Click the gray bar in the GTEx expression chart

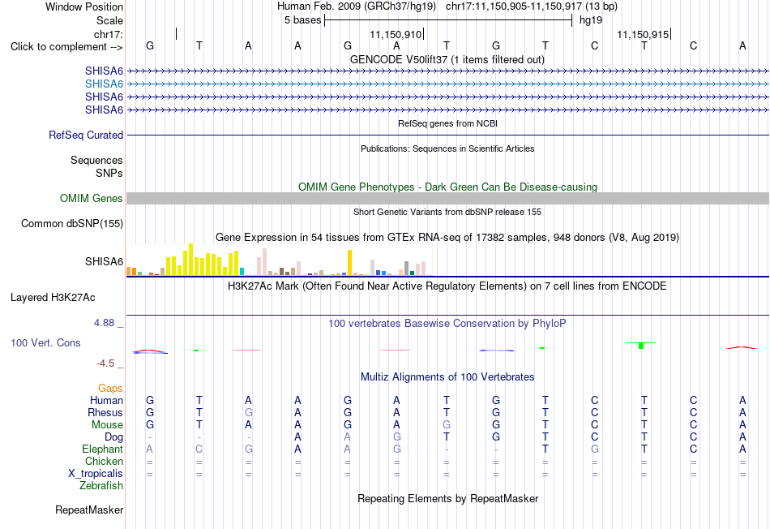(407, 268)
